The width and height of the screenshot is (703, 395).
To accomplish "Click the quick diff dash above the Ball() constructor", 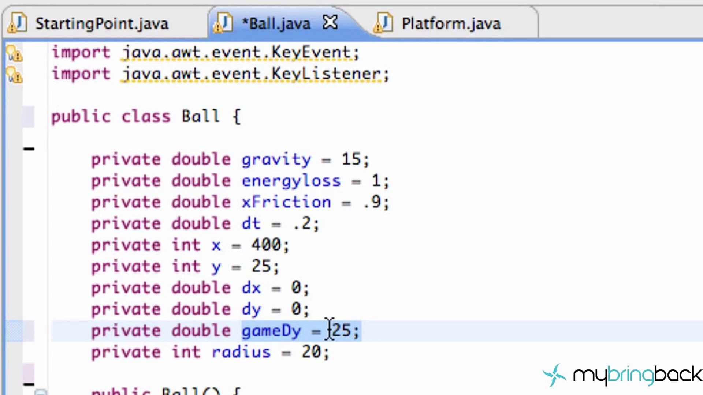I will pos(29,384).
